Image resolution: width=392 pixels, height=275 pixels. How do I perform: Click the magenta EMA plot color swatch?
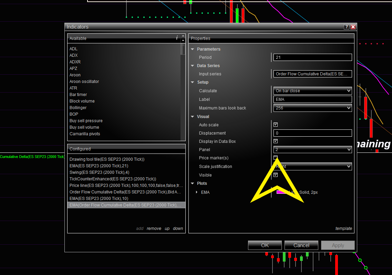click(281, 192)
